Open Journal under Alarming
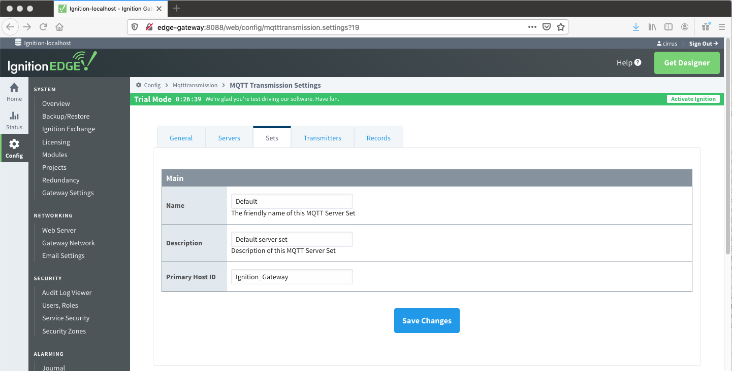 54,368
